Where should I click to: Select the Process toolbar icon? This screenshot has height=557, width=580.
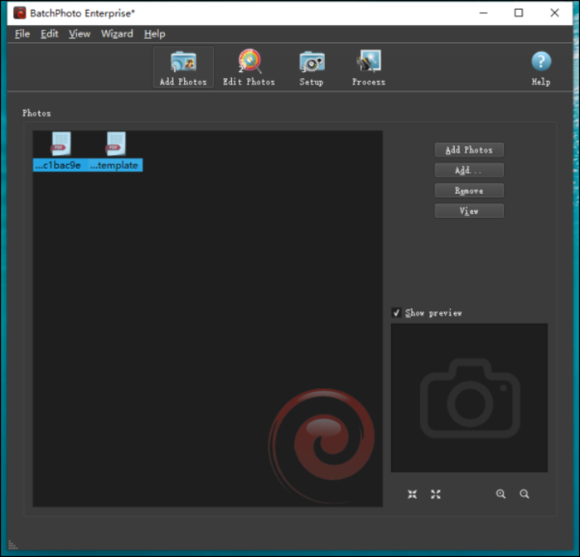(368, 67)
